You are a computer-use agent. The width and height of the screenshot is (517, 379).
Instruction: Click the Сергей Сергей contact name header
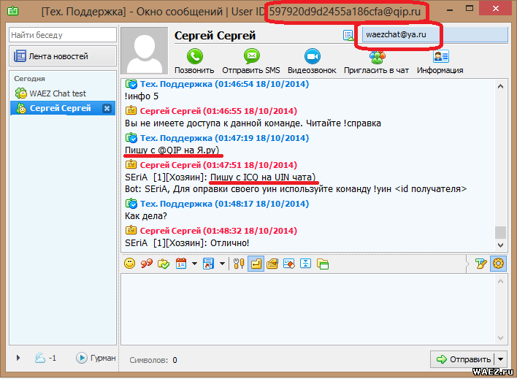click(x=215, y=35)
